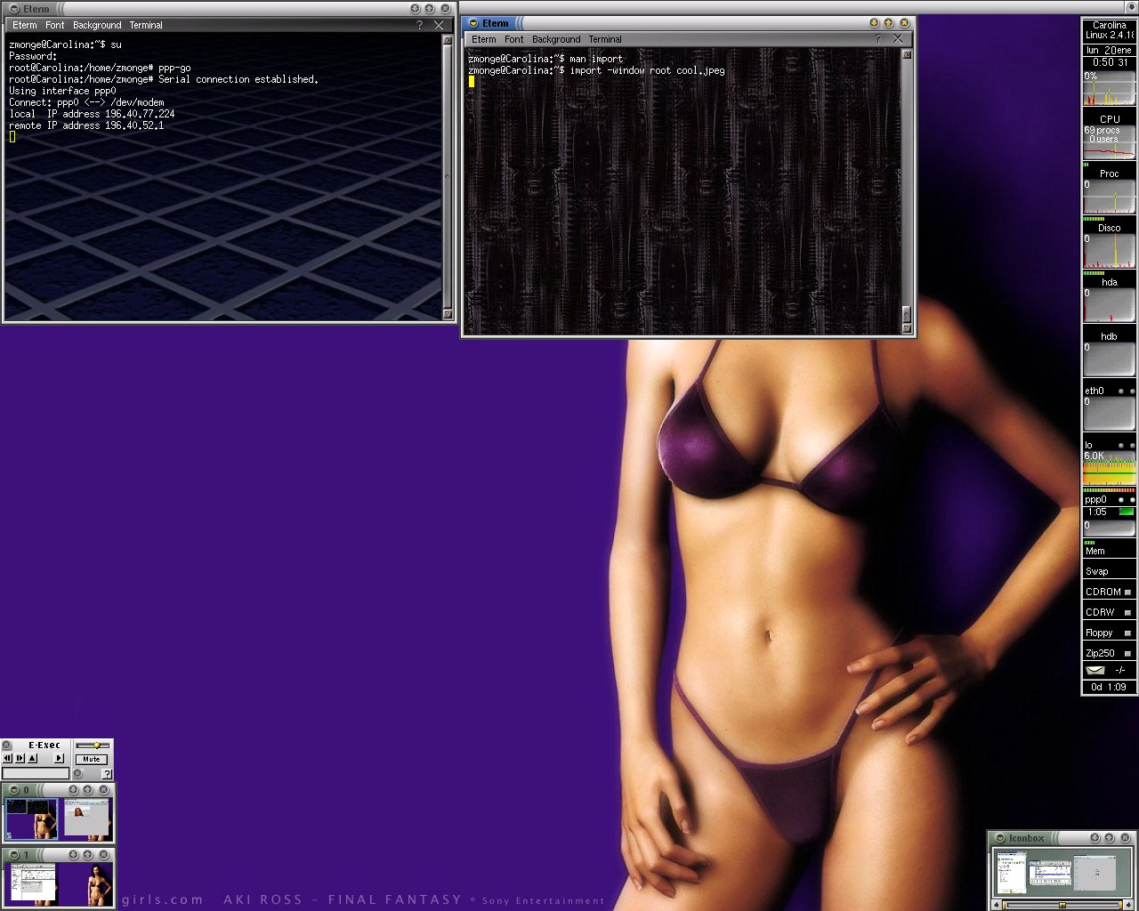Click the Swap panel in GKrellM
Screen dimensions: 1139x911
1109,570
